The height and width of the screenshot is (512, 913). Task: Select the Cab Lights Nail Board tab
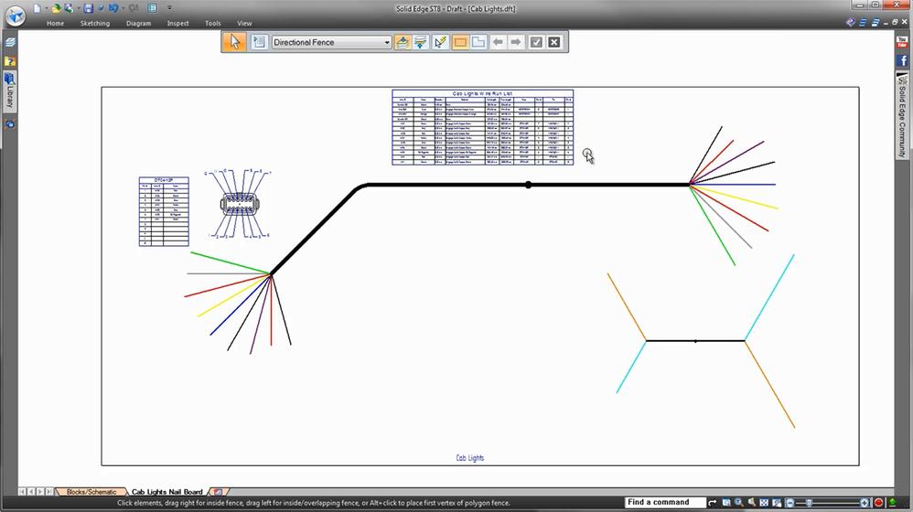[x=167, y=492]
